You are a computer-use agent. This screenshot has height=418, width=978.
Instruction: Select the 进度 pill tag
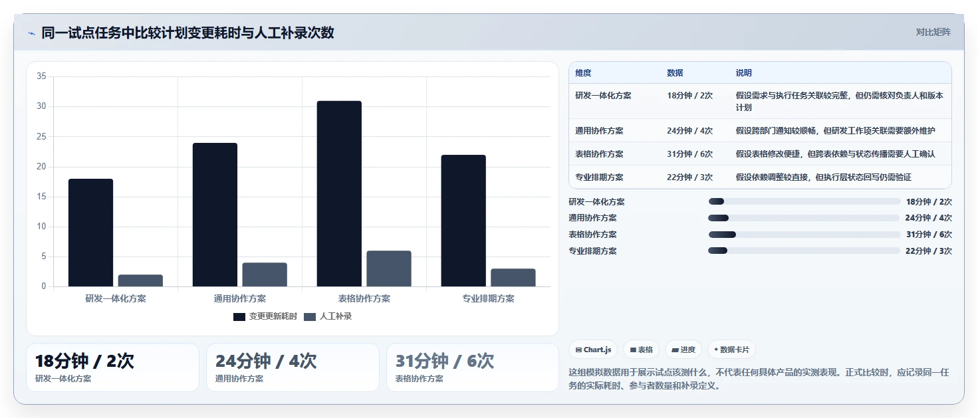(683, 350)
